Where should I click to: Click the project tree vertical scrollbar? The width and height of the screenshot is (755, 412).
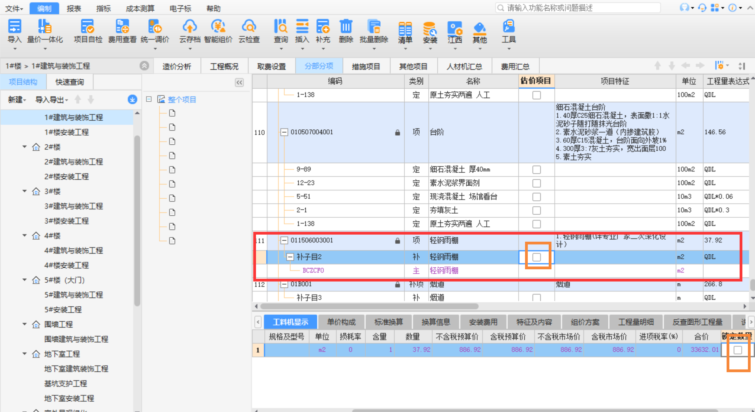tap(137, 221)
